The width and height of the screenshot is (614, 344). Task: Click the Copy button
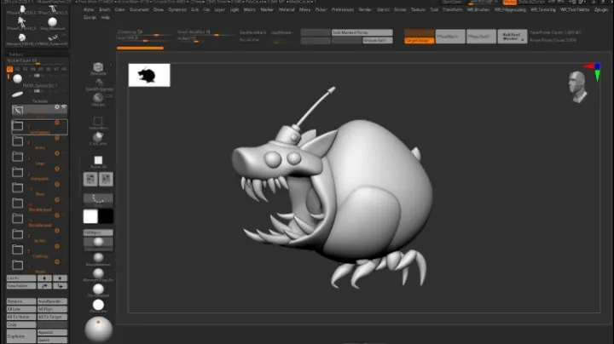click(x=21, y=324)
